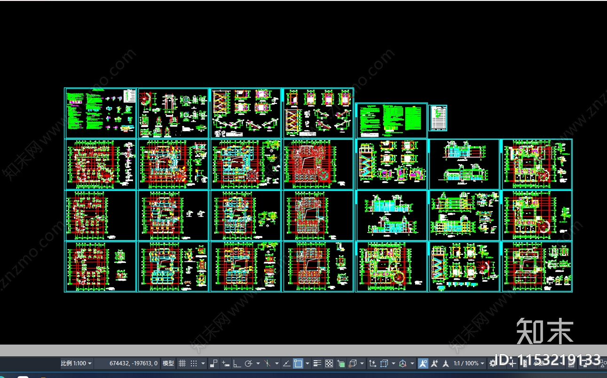Open gizmo type dropdown arrow

point(412,363)
